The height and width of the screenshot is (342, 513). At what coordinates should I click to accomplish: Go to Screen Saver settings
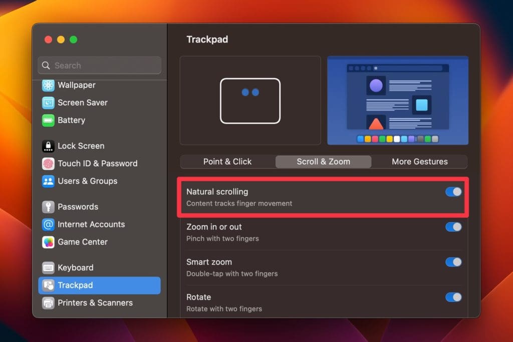pyautogui.click(x=100, y=103)
